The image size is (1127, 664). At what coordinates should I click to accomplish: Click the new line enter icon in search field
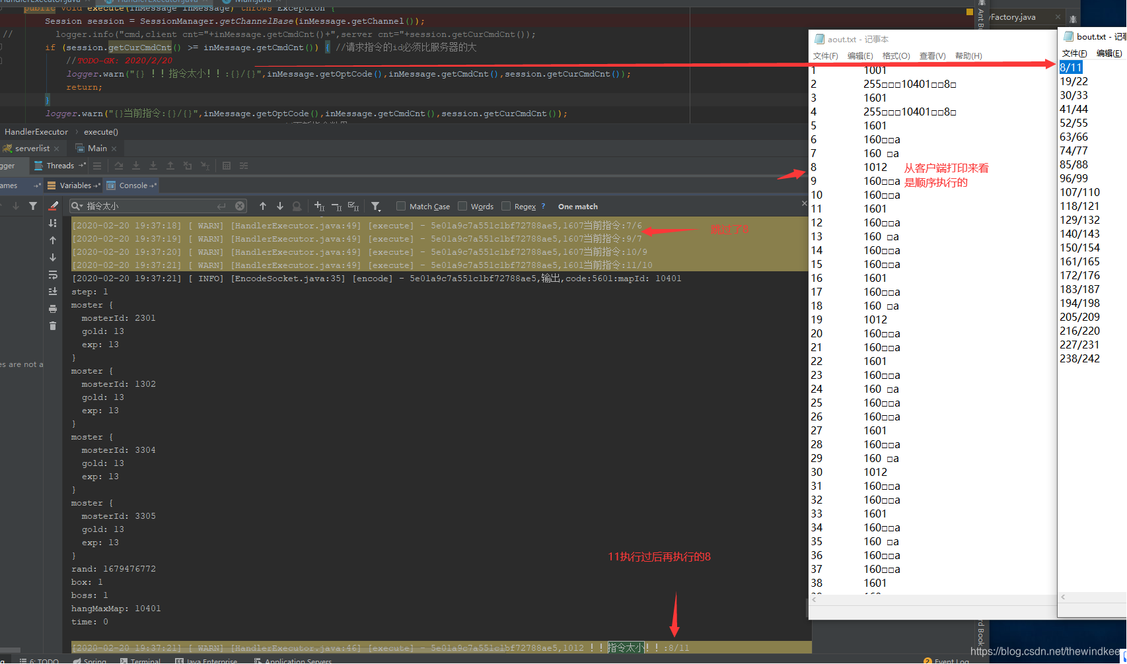point(221,206)
